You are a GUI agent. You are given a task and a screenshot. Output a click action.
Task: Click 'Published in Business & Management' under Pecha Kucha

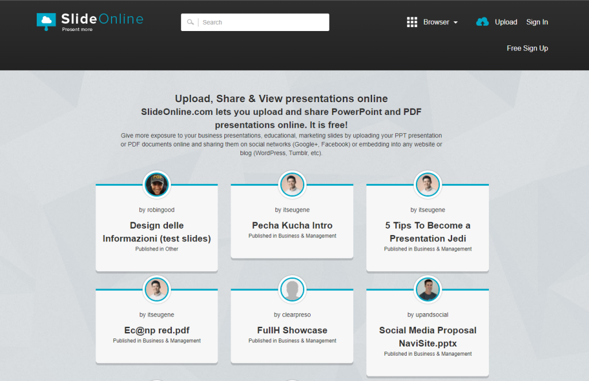(x=292, y=236)
